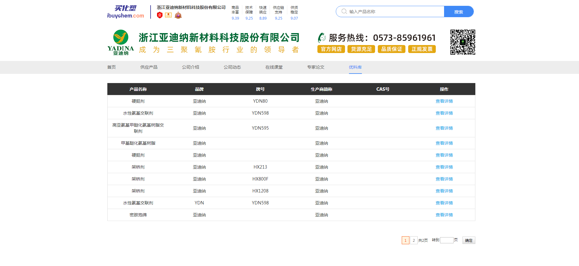Click the 供应链支持 9.25 rating

pos(278,13)
